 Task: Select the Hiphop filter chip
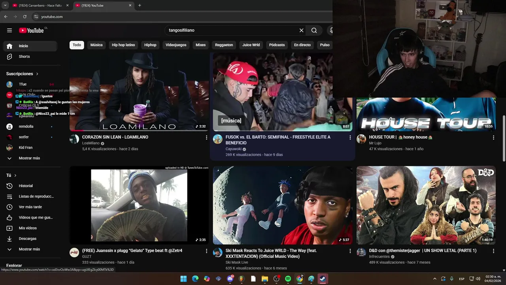tap(150, 45)
